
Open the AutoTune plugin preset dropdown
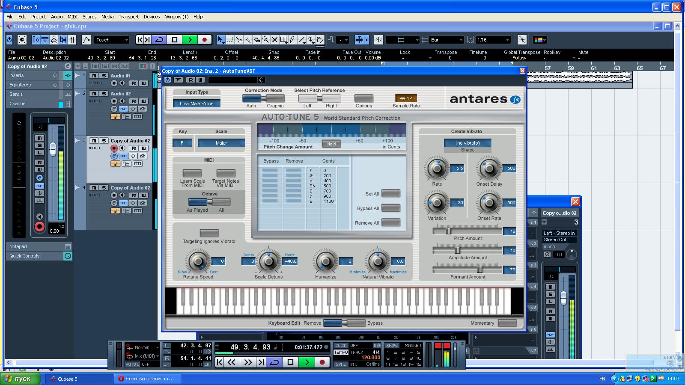(x=237, y=80)
